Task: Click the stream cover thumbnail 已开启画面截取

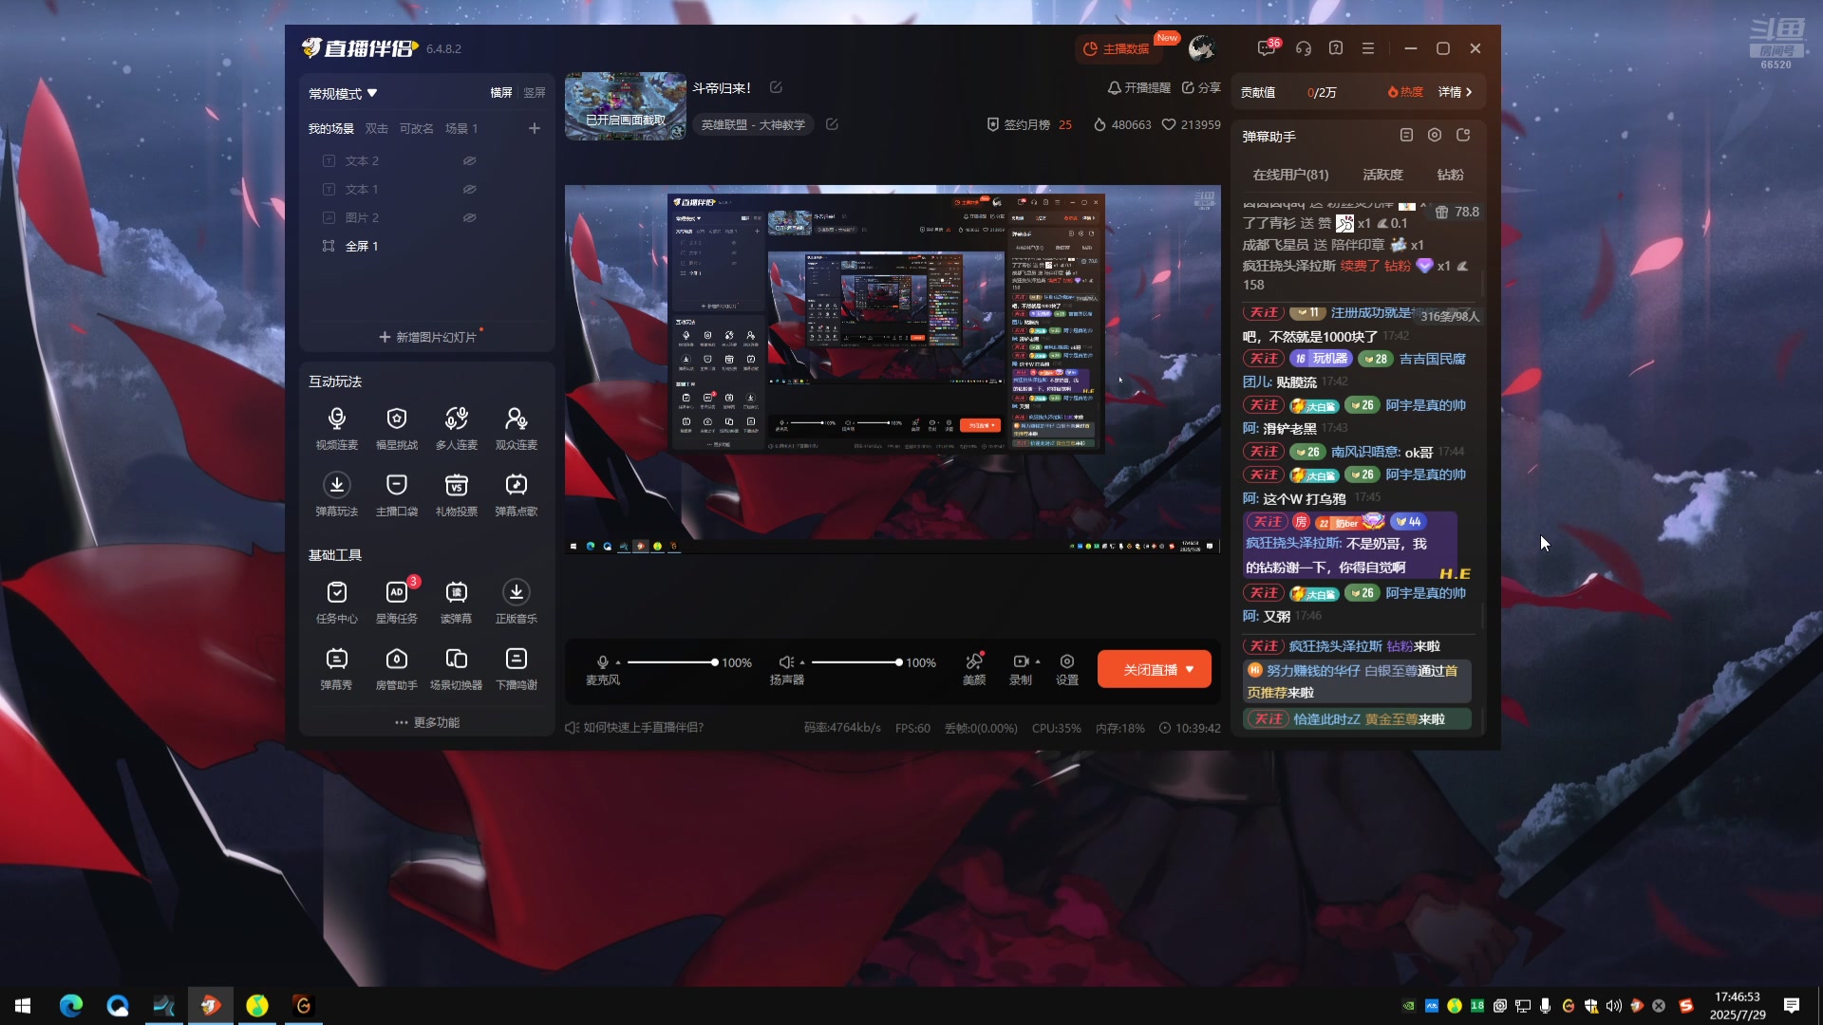Action: 626,106
